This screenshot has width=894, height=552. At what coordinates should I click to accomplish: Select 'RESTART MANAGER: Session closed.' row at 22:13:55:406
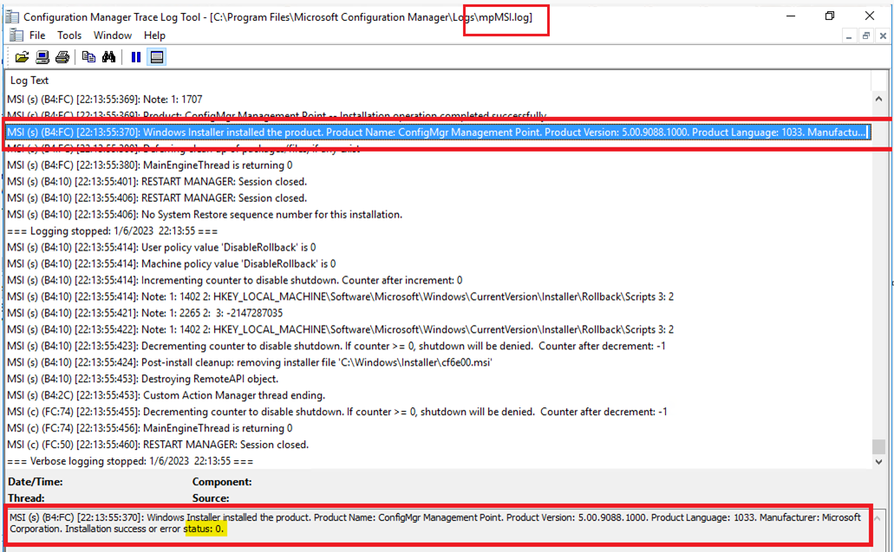click(x=439, y=198)
